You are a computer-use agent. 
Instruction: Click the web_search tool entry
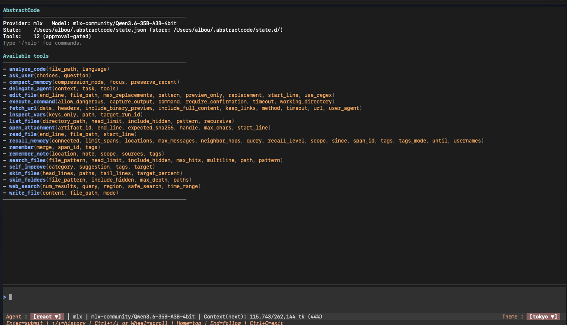[101, 186]
